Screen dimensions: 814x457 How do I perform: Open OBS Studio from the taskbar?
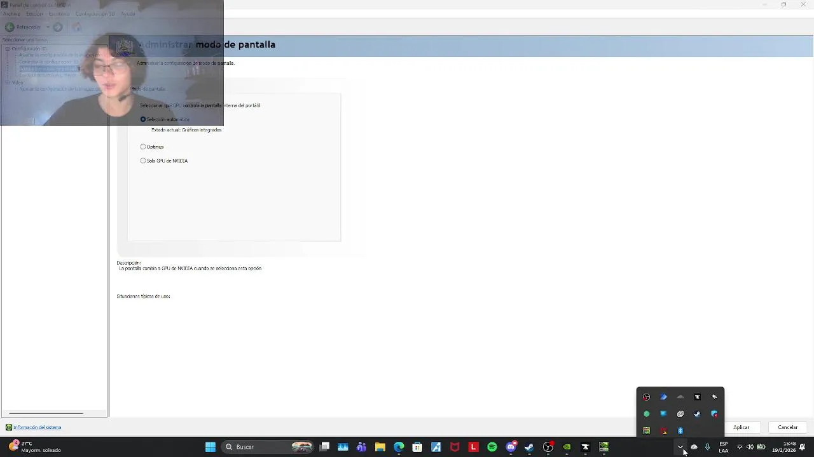point(548,447)
